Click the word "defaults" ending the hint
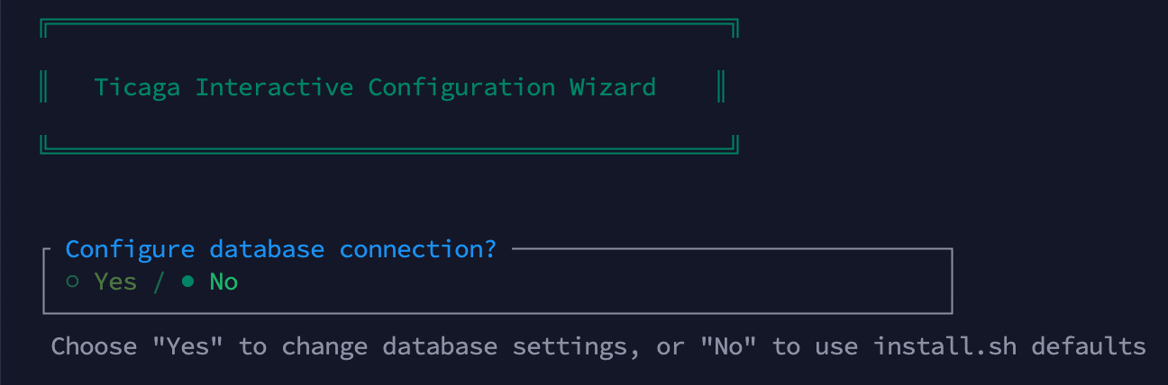Viewport: 1168px width, 385px height. (x=1089, y=346)
